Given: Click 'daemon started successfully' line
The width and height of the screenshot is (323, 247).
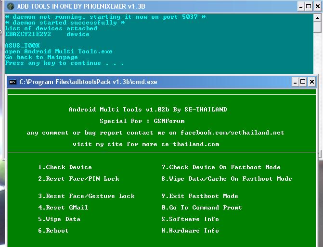Looking at the screenshot, I should click(65, 23).
